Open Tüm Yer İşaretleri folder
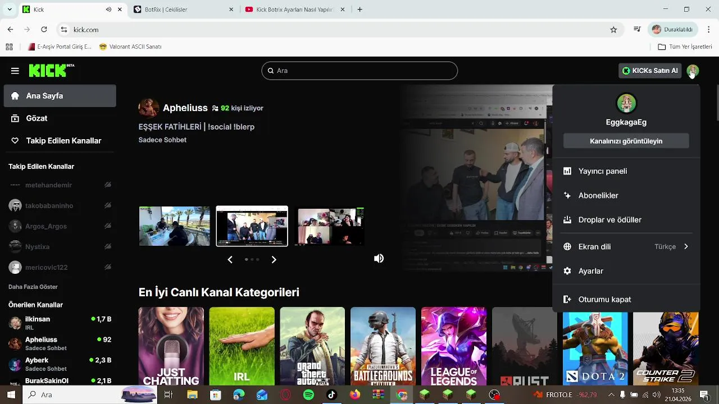 pos(685,47)
